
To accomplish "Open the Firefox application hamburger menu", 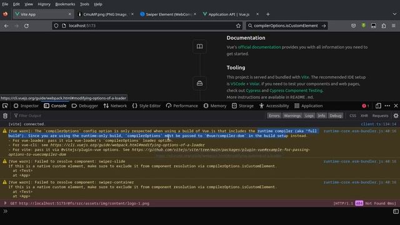I will 394,26.
